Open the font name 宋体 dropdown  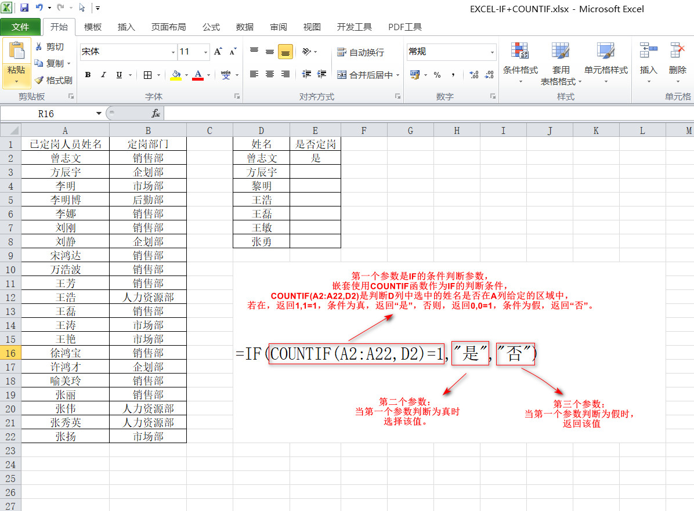[x=173, y=52]
